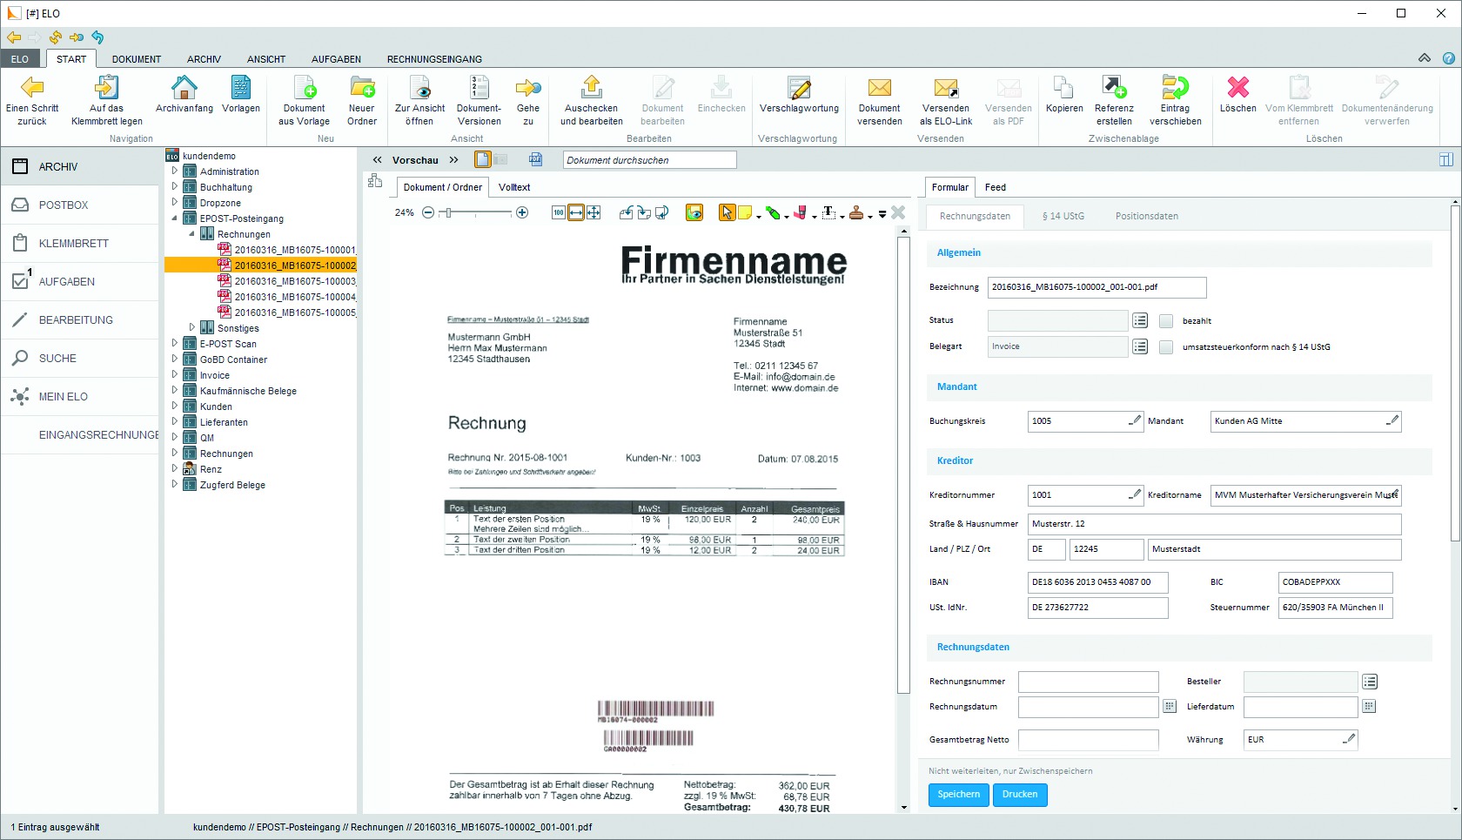The height and width of the screenshot is (840, 1462).
Task: Open the Rechnungsdatum calendar picker
Action: (1170, 707)
